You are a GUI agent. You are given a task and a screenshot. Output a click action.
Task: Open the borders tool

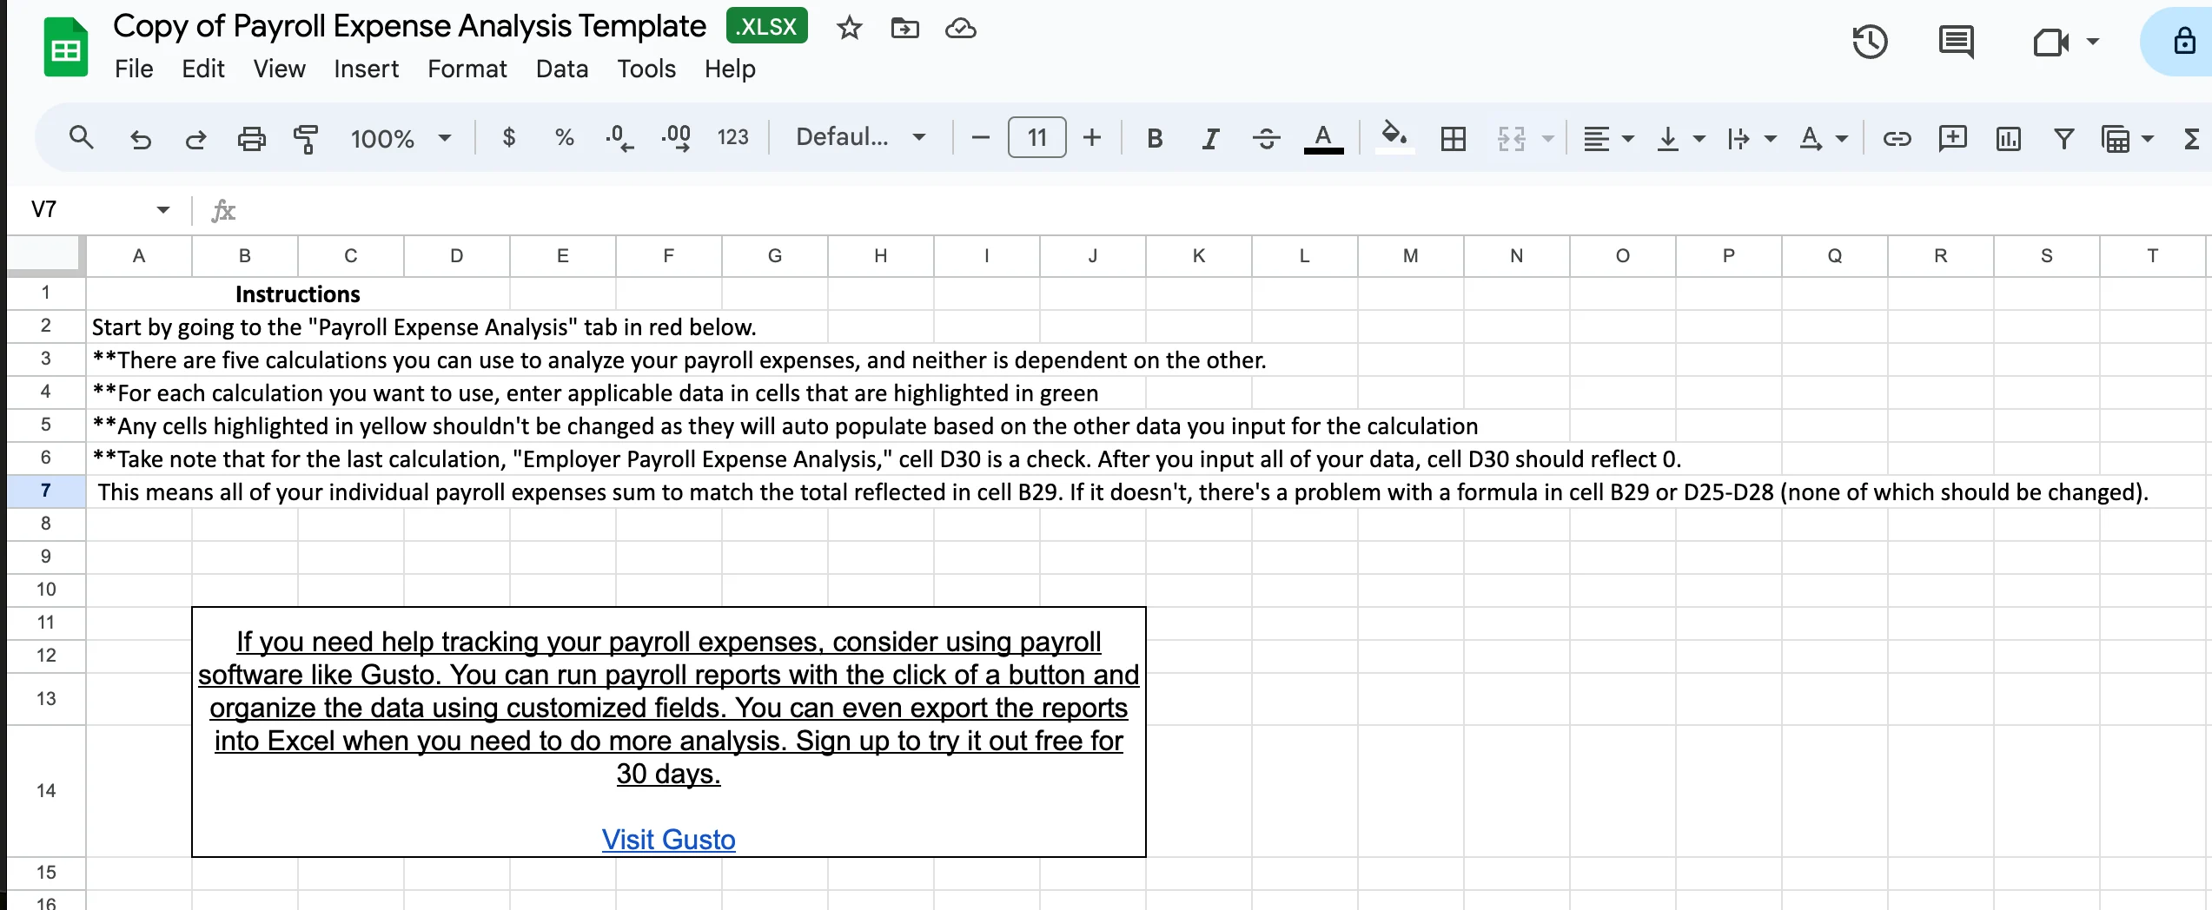(x=1453, y=138)
